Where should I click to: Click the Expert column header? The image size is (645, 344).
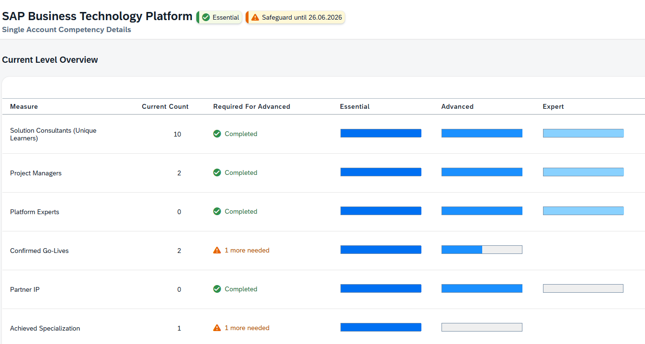pos(553,106)
